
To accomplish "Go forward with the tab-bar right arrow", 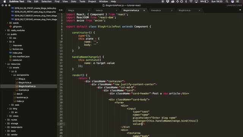I will click(x=62, y=10).
